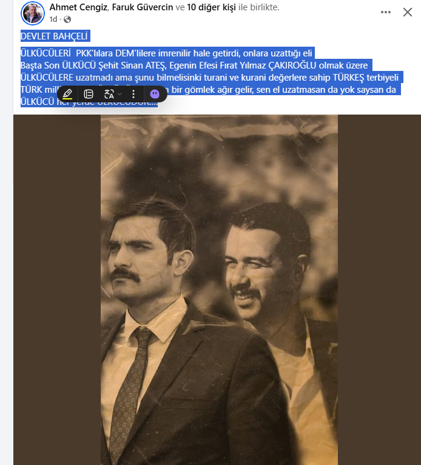
Task: Open Ahmet Cengiz's profile link
Action: (x=78, y=7)
